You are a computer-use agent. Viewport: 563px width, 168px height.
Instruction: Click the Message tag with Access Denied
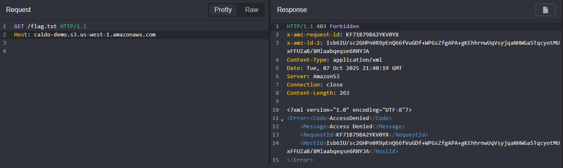352,127
